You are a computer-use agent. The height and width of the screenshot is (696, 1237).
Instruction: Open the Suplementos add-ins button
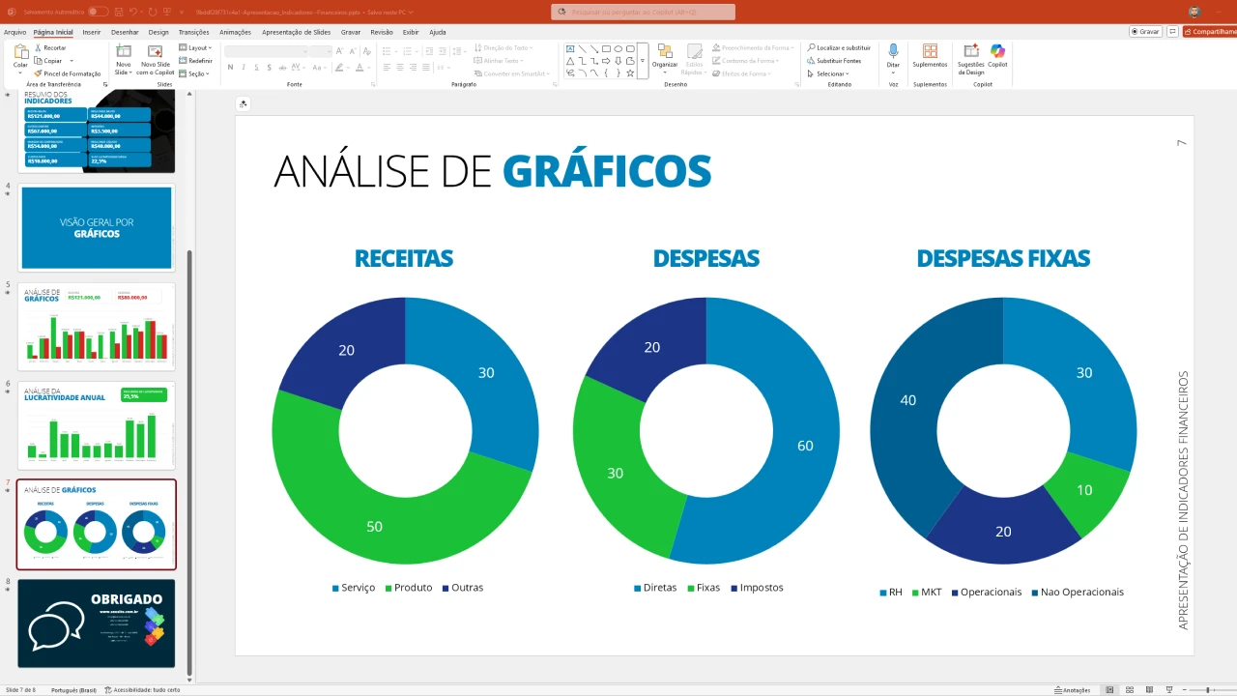coord(930,52)
